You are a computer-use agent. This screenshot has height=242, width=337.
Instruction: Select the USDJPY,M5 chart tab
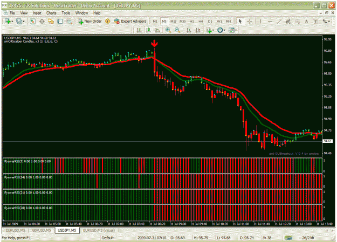click(67, 230)
